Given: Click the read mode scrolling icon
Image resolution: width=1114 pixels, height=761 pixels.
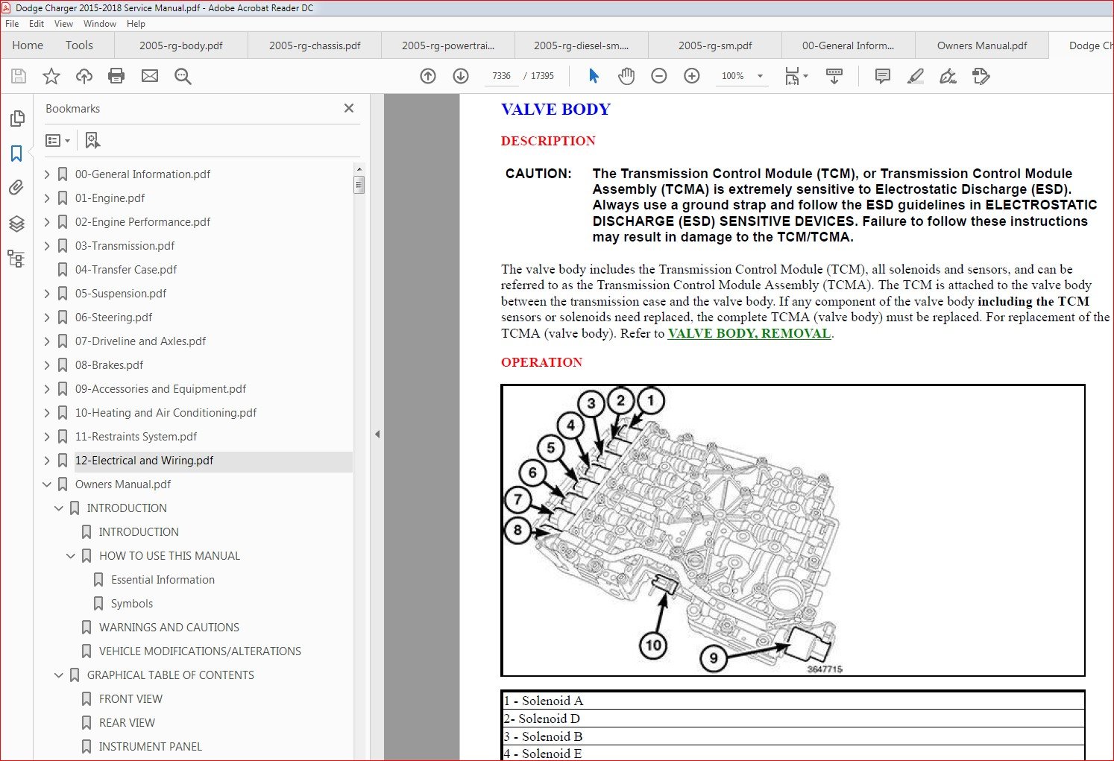Looking at the screenshot, I should tap(834, 76).
